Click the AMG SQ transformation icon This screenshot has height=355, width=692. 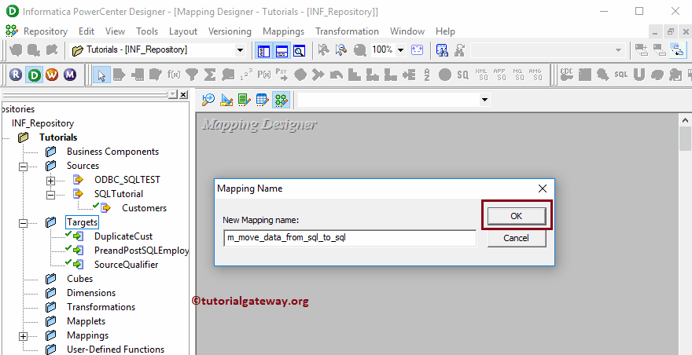(x=536, y=75)
